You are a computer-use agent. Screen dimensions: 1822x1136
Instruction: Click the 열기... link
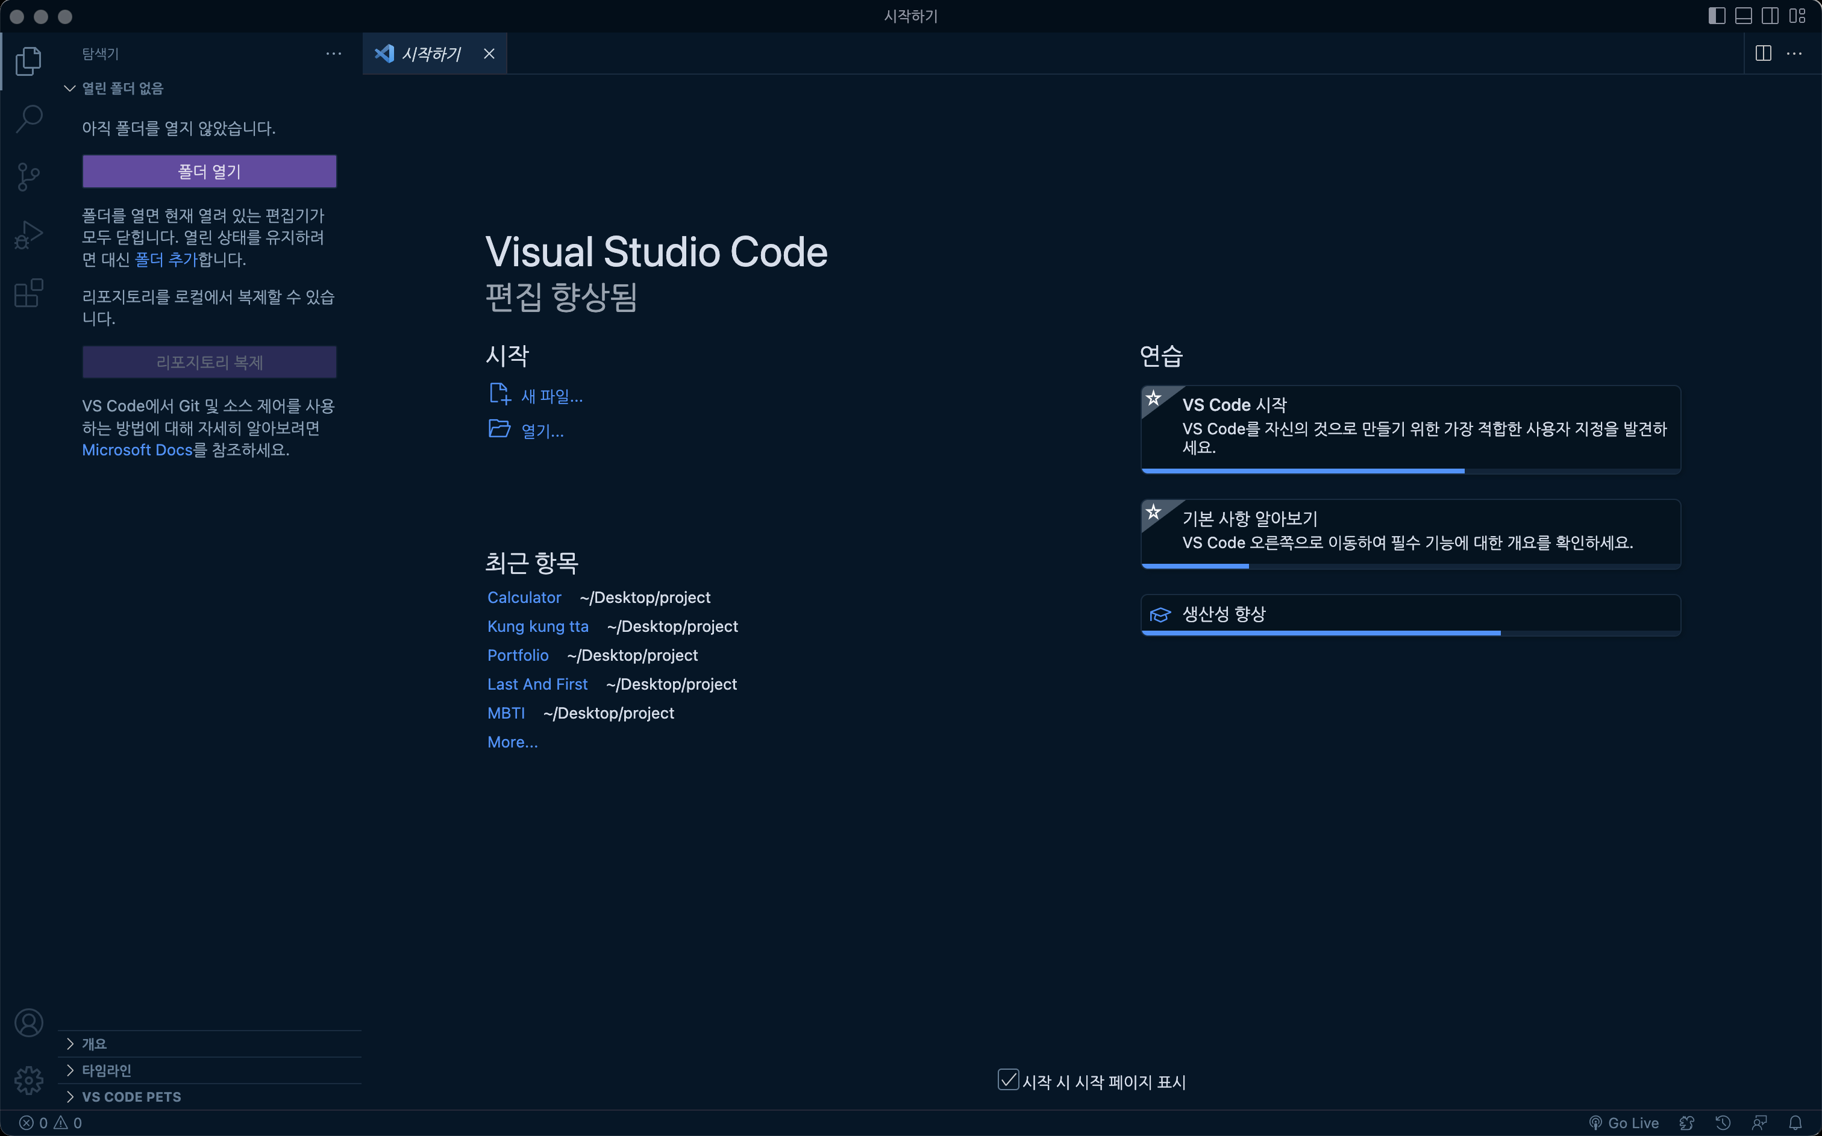pos(542,431)
